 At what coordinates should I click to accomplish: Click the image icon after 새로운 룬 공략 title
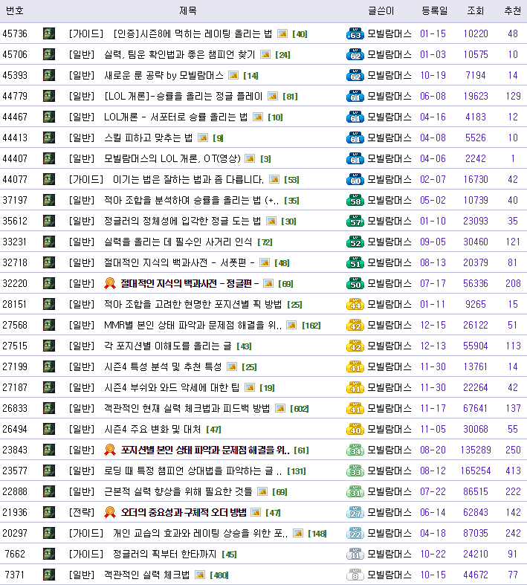click(233, 76)
